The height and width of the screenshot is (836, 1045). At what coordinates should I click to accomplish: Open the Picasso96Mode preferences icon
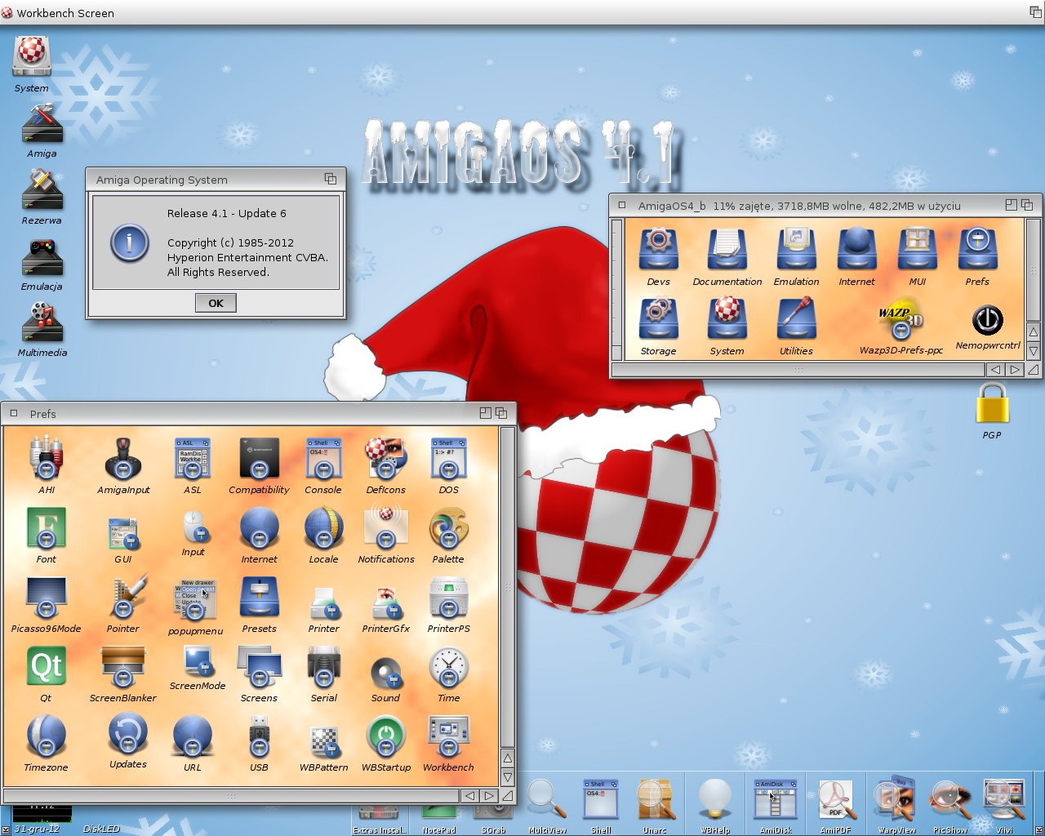46,597
